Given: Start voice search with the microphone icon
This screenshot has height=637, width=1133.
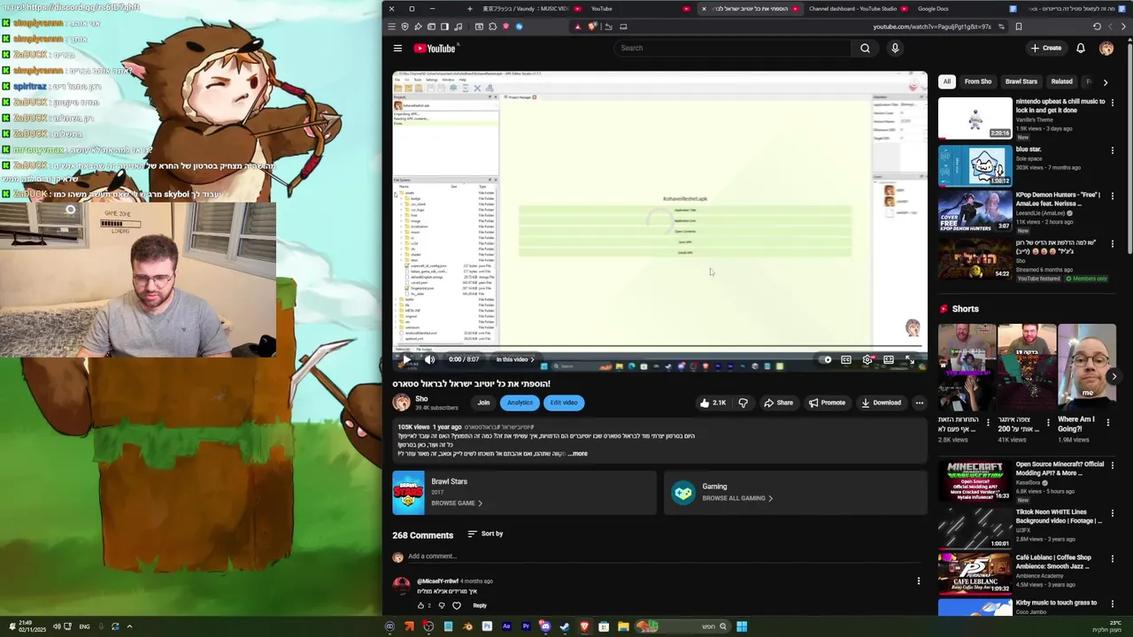Looking at the screenshot, I should (895, 48).
